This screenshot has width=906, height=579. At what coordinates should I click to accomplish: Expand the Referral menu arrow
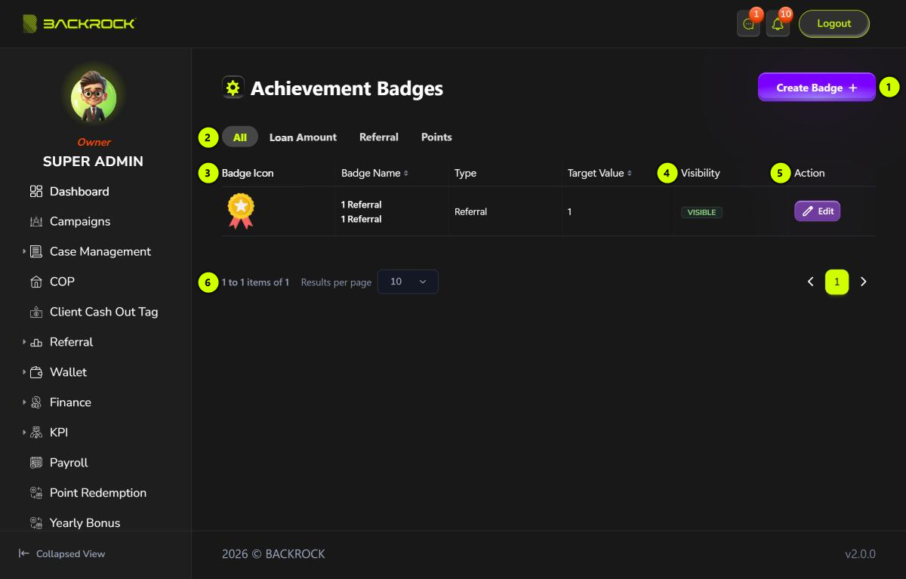(24, 342)
